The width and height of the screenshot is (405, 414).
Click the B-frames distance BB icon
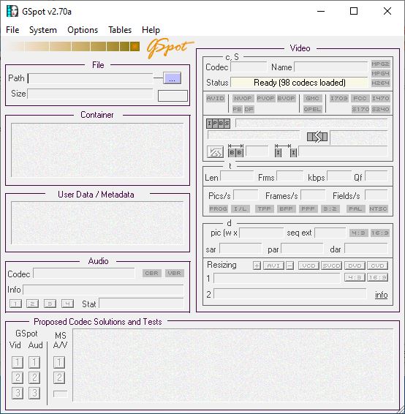[236, 151]
